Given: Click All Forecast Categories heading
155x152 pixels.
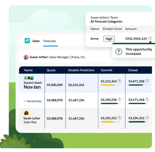Looking at the screenshot, I should coord(106,22).
